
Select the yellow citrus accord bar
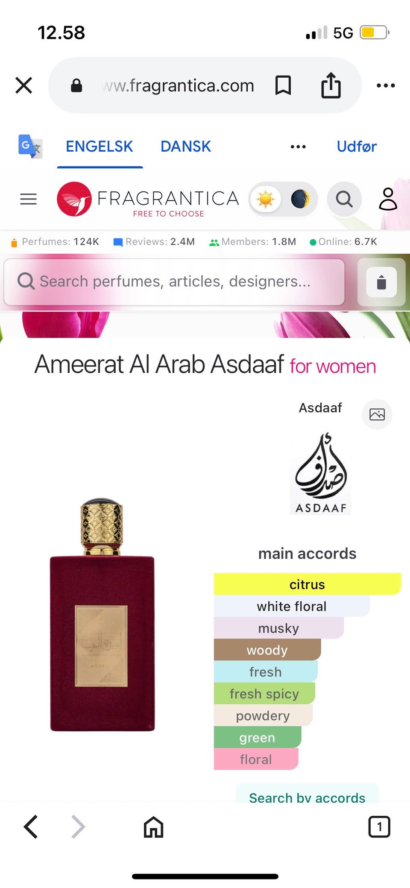pyautogui.click(x=307, y=584)
